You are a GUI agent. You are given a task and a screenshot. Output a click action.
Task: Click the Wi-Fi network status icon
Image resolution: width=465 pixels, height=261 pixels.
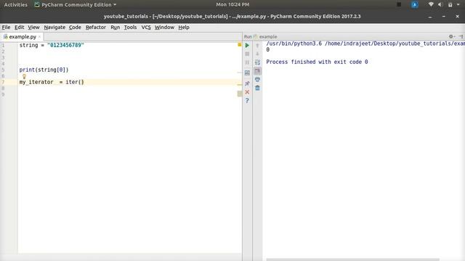tap(431, 4)
